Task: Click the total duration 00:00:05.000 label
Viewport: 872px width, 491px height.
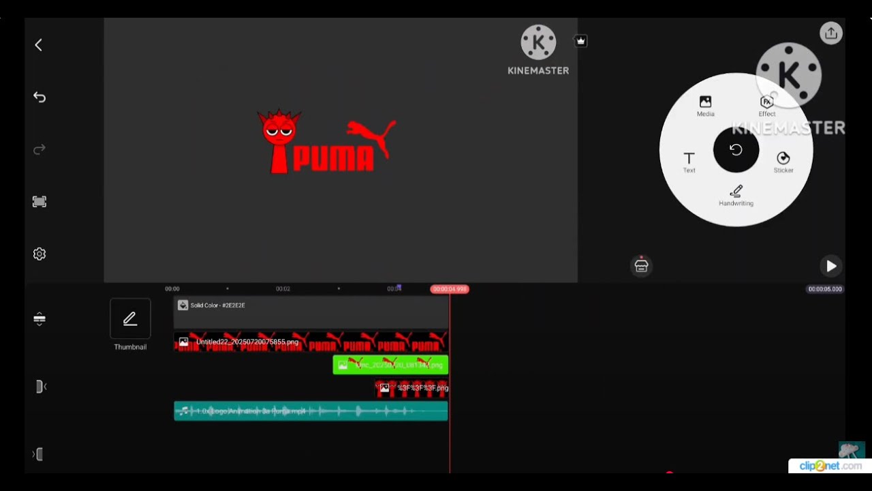Action: coord(825,289)
